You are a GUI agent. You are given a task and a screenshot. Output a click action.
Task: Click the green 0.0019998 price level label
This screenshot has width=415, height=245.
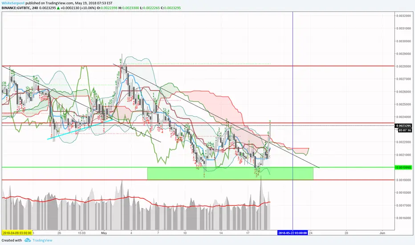tap(403, 167)
